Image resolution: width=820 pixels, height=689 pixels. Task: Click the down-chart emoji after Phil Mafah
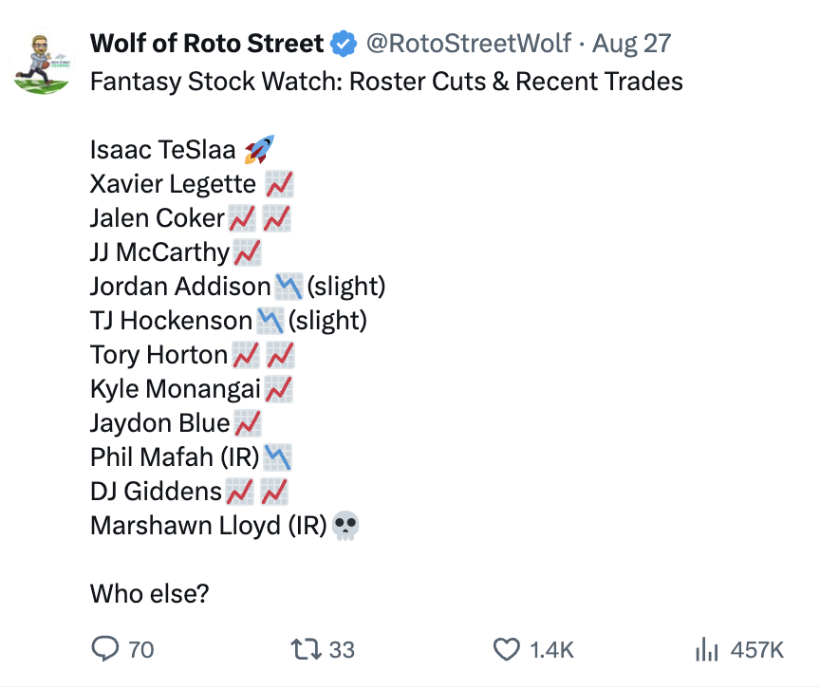pos(278,457)
